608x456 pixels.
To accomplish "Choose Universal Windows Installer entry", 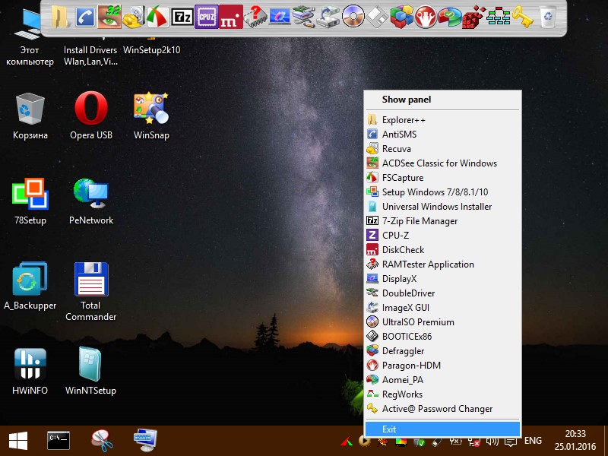I will point(442,206).
